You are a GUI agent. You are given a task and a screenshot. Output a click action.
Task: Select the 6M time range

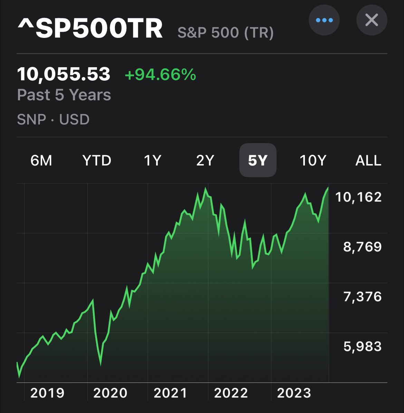[41, 160]
